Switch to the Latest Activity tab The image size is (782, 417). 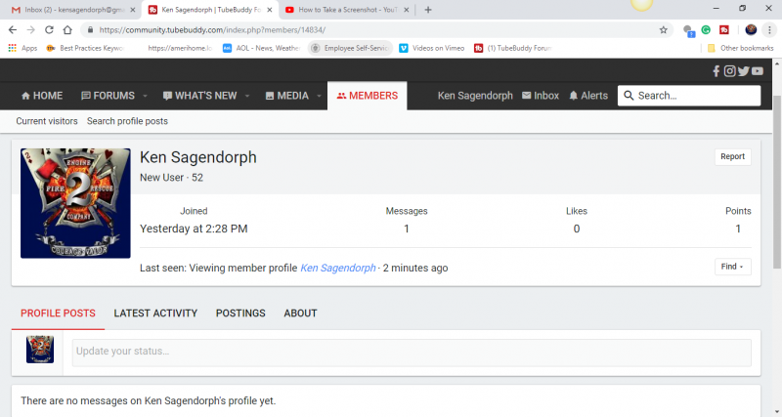pyautogui.click(x=155, y=313)
